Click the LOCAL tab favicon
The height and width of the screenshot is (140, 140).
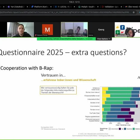(x=56, y=7)
